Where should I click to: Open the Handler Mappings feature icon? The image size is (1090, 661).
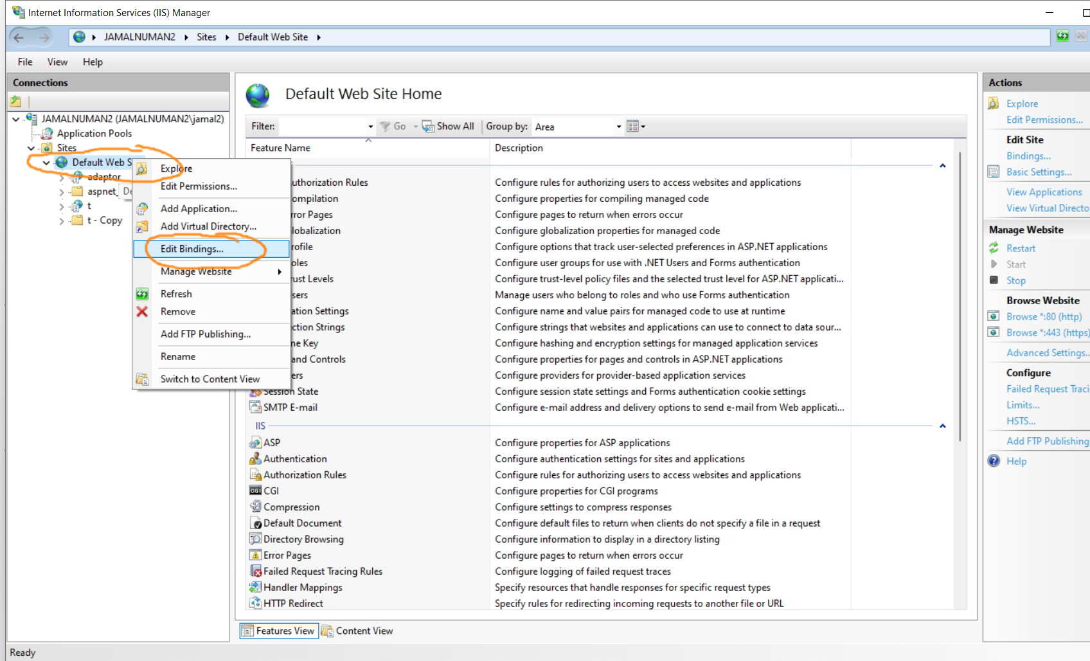(x=256, y=587)
